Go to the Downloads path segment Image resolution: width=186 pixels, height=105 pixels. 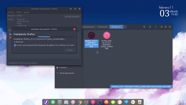click(103, 27)
